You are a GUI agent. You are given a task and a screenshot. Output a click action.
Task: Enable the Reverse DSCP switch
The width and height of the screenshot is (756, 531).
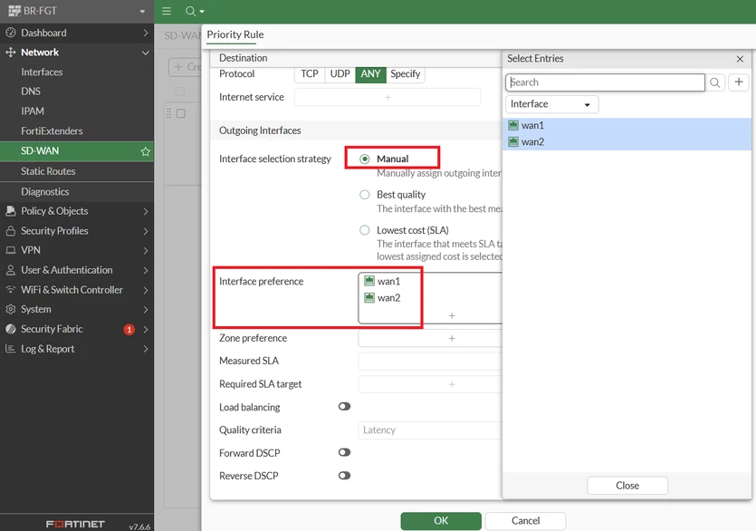coord(344,476)
